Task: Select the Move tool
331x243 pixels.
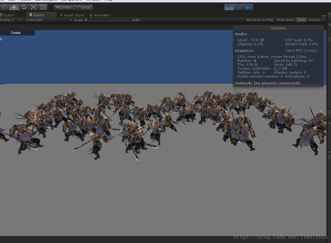Action: tap(14, 7)
